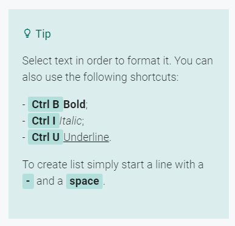
Task: Click the lightbulb icon beside Tip
Action: tap(27, 33)
